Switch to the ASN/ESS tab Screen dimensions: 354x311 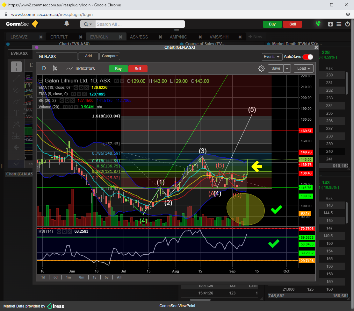[x=139, y=37]
